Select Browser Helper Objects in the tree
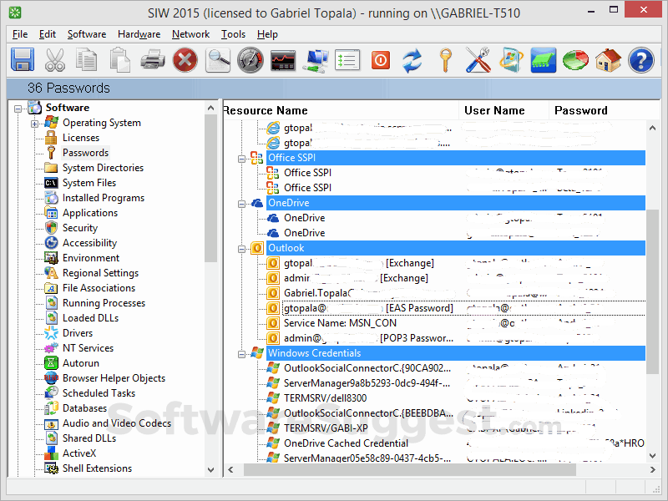Viewport: 668px width, 501px height. coord(114,378)
